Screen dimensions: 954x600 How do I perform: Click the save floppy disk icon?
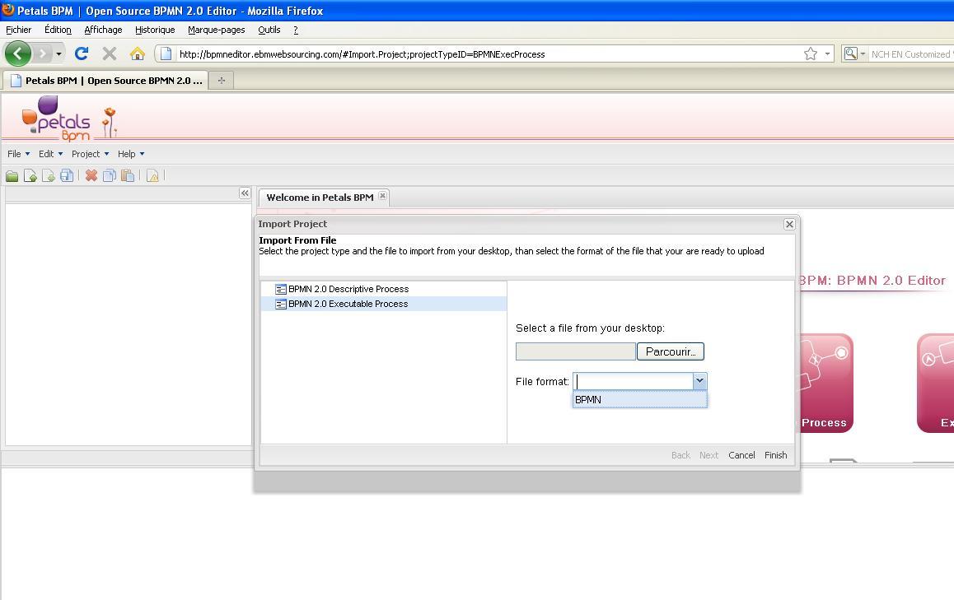point(66,175)
